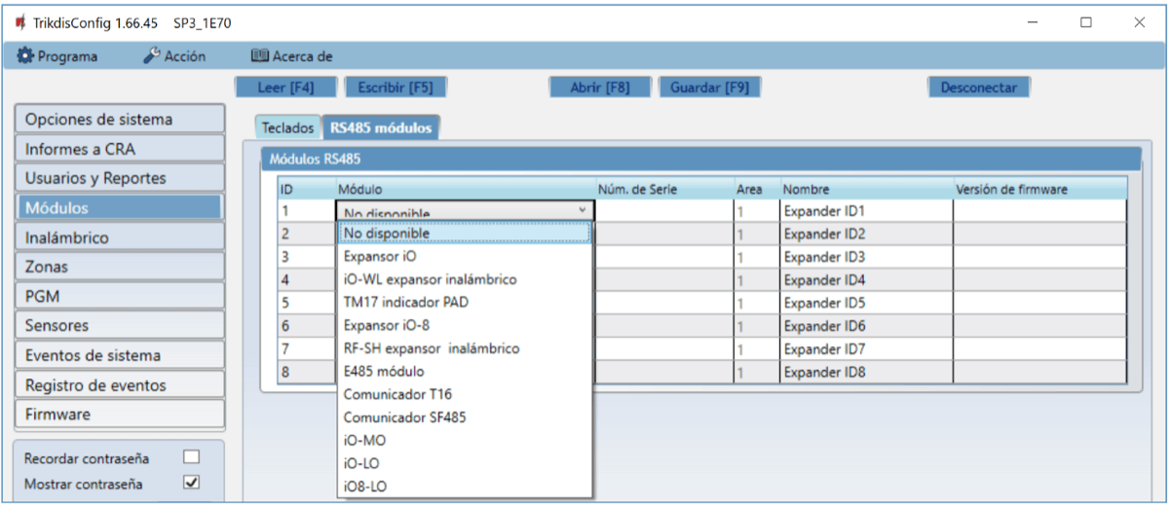The width and height of the screenshot is (1169, 506).
Task: Open the Zonas section in sidebar
Action: 120,267
